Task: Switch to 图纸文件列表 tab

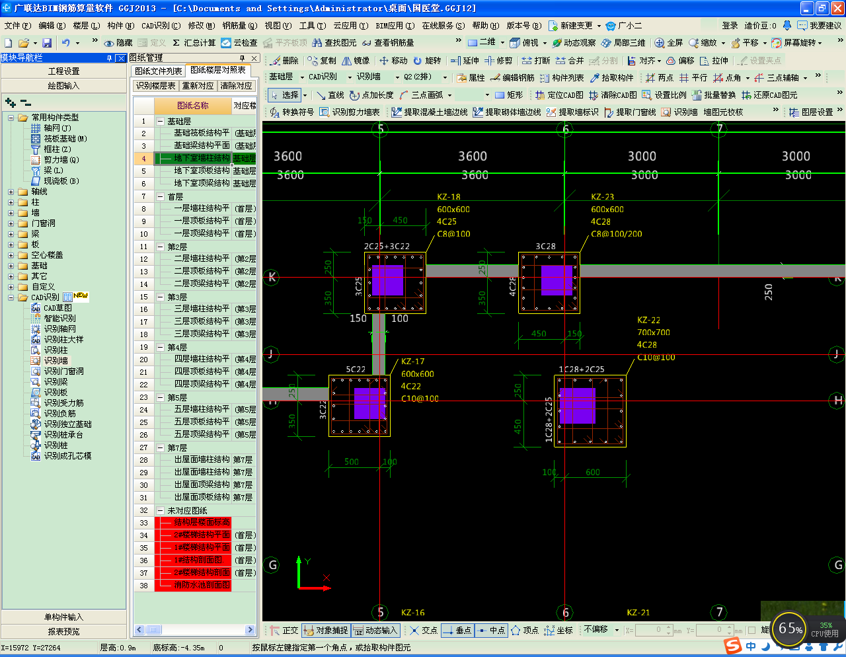Action: tap(158, 71)
